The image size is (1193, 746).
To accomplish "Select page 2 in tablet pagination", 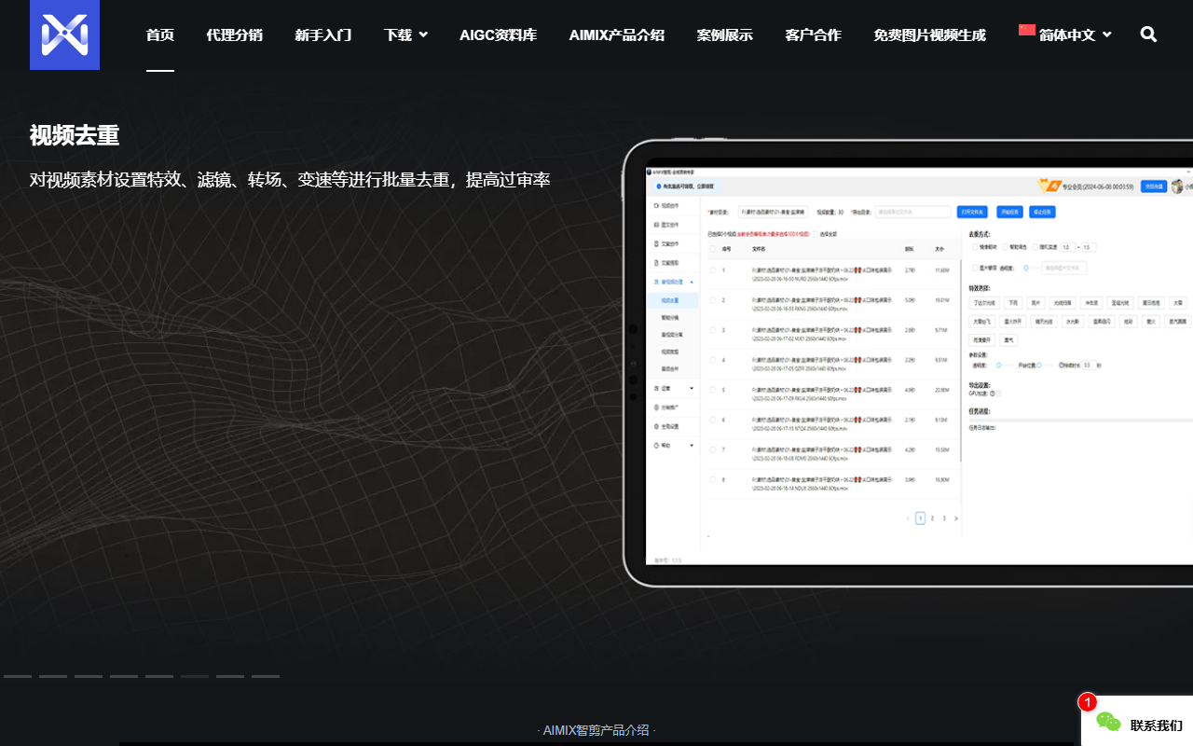I will 932,518.
